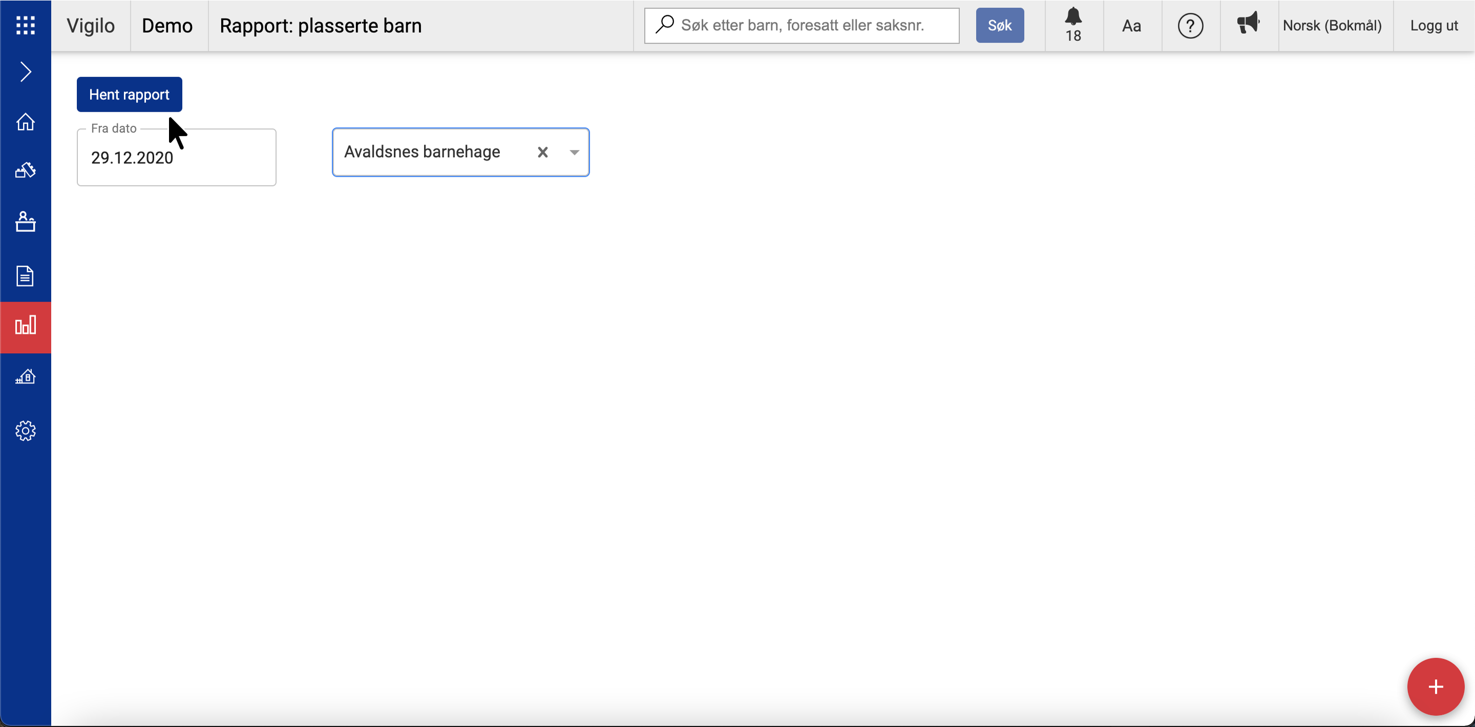Click the magnifier icon in search box
1475x727 pixels.
(664, 25)
